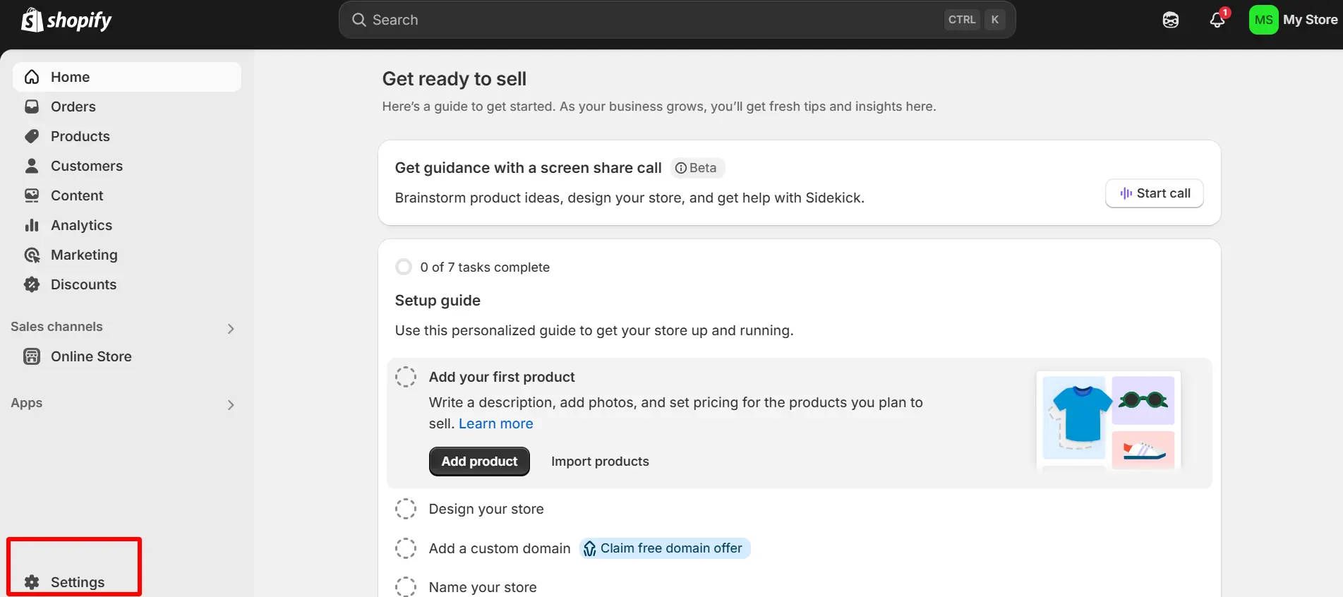The image size is (1343, 597).
Task: Expand the Sales channels section
Action: point(231,328)
